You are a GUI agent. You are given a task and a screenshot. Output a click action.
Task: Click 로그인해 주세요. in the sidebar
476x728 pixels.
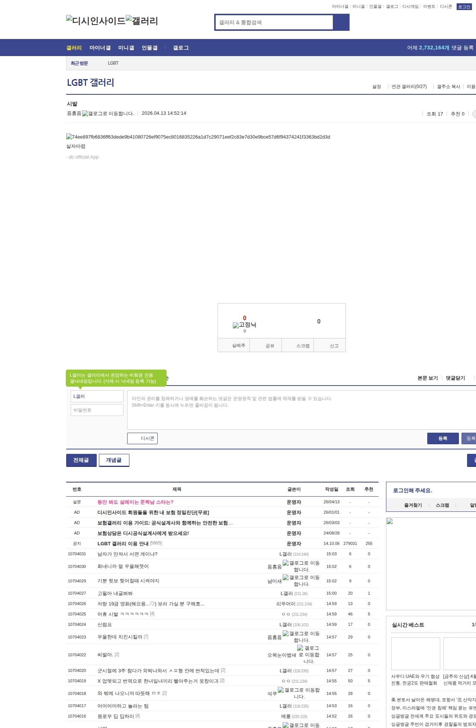coord(412,490)
